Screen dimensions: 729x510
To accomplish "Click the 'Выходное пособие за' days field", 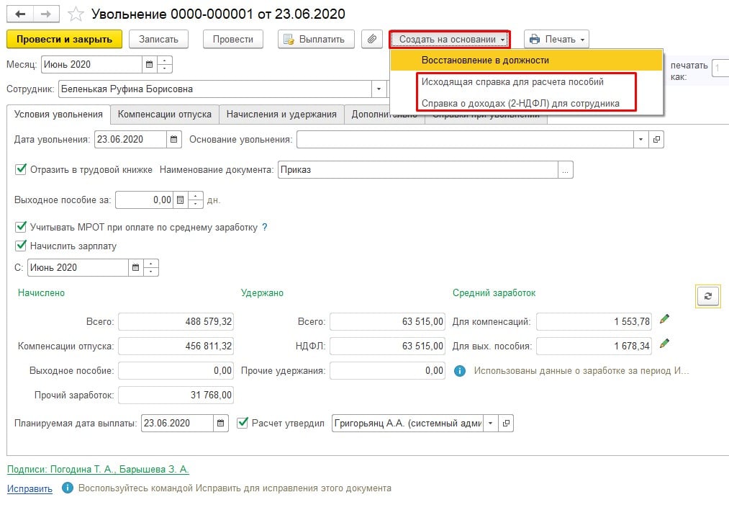I will 145,200.
